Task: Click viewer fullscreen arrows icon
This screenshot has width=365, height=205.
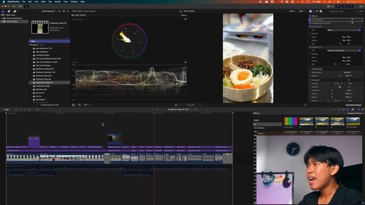Action: click(x=305, y=105)
